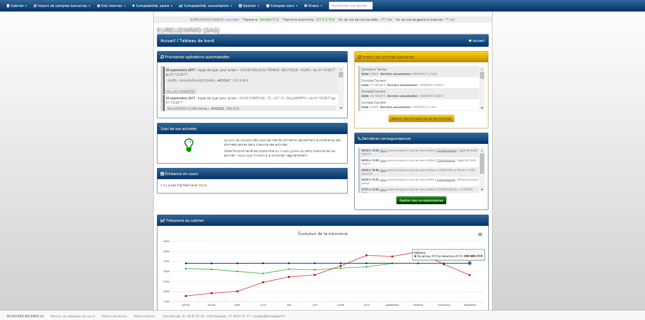Click the Divers list icon

tap(306, 6)
